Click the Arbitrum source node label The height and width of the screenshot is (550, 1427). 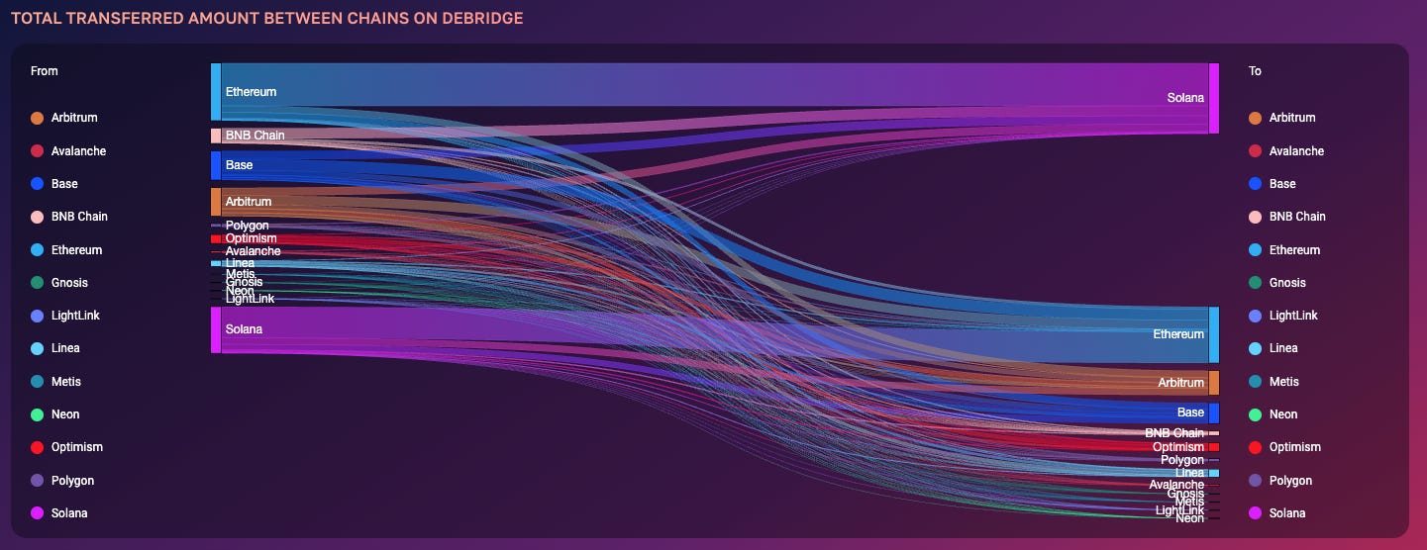(248, 202)
